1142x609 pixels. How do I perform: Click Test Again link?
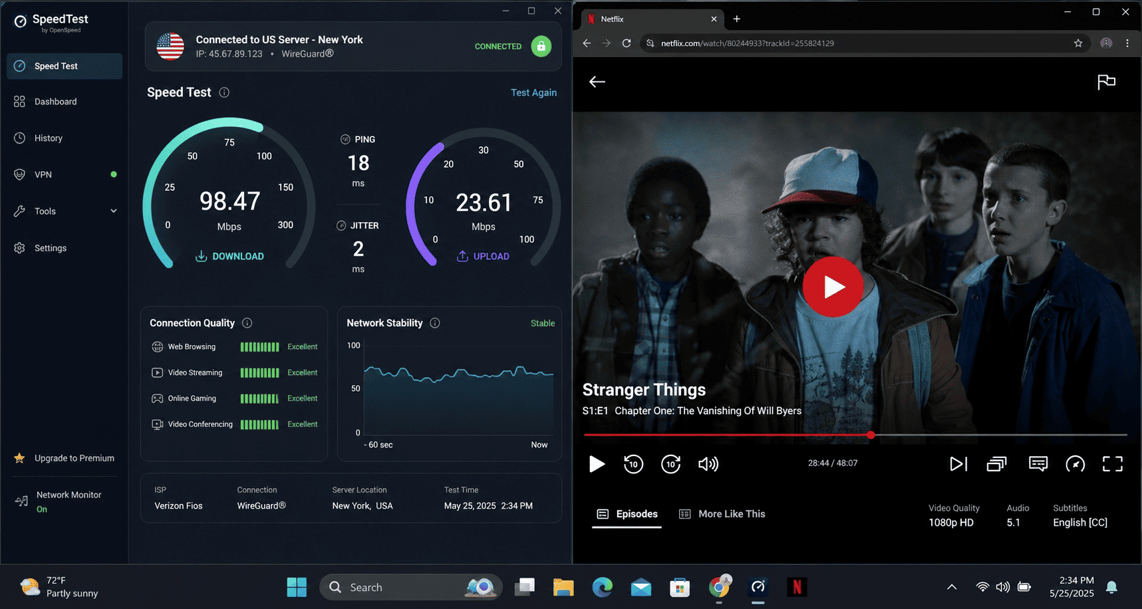[533, 93]
